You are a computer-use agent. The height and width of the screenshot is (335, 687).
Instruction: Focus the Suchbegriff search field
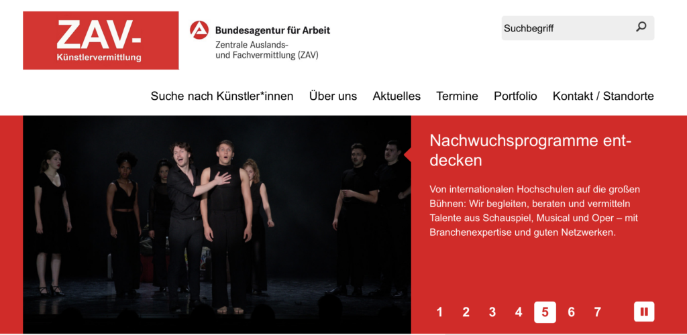tap(568, 28)
